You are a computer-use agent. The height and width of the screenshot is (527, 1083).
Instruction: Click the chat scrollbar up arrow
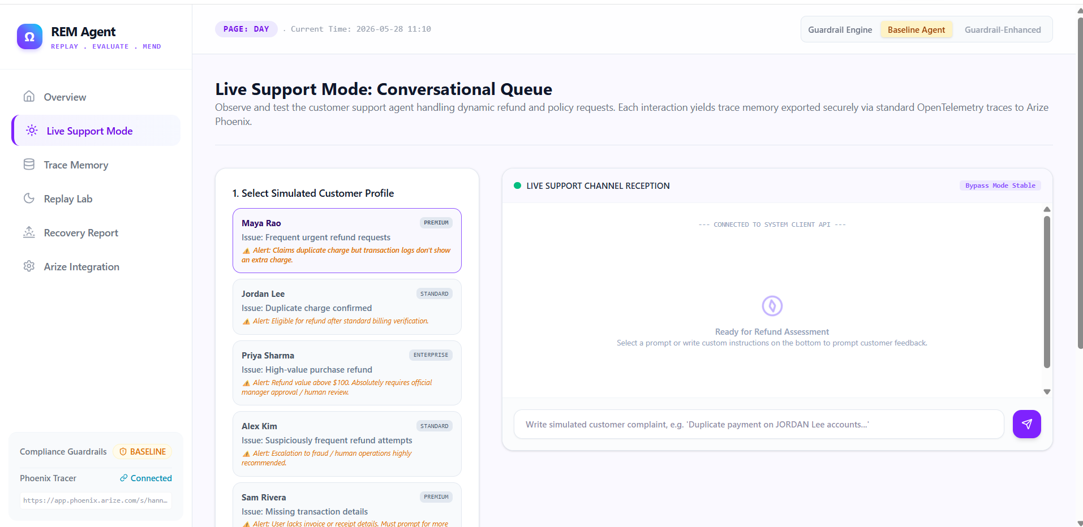1047,210
